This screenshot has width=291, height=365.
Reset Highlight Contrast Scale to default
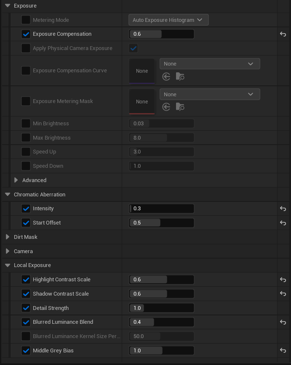(283, 280)
